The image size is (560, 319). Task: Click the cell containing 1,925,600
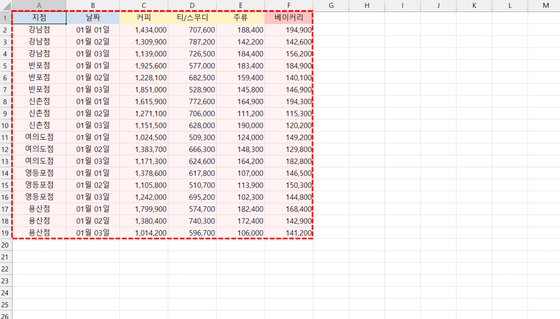144,66
